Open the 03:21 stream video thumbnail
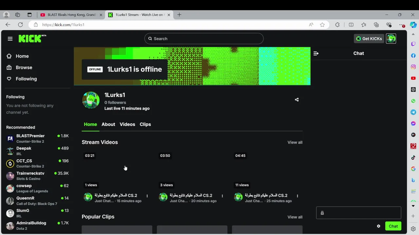 pos(117,170)
